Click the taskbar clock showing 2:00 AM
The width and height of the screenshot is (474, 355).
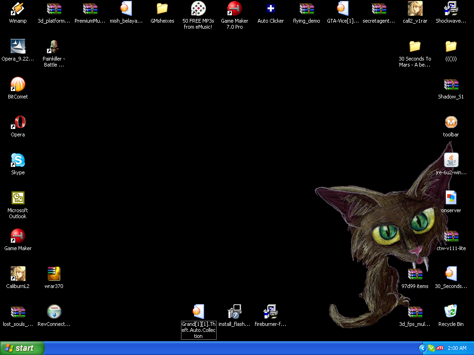click(457, 349)
